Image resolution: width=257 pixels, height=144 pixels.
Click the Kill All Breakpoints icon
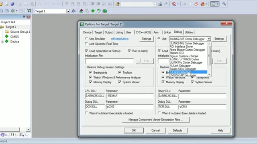[202, 4]
